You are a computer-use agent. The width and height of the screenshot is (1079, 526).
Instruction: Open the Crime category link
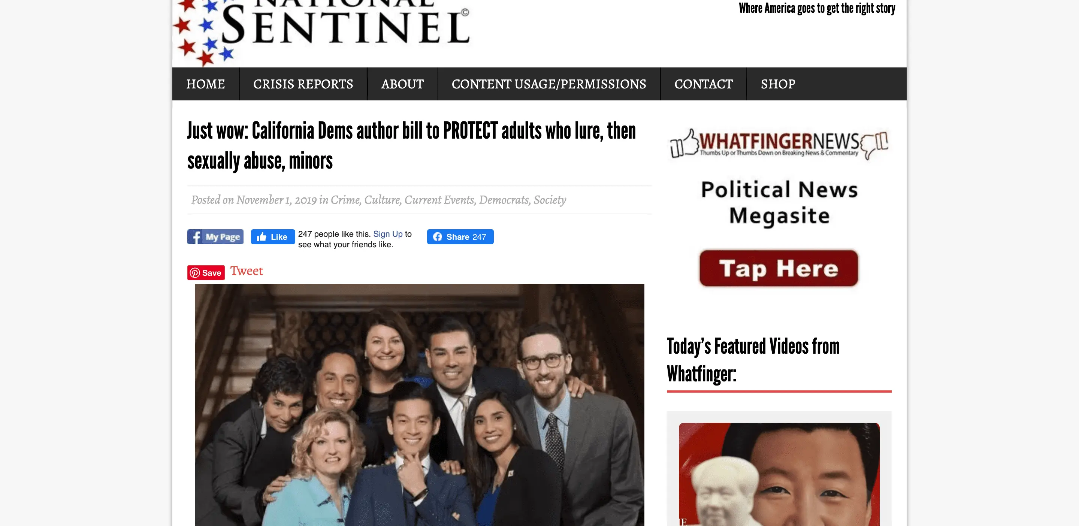345,200
